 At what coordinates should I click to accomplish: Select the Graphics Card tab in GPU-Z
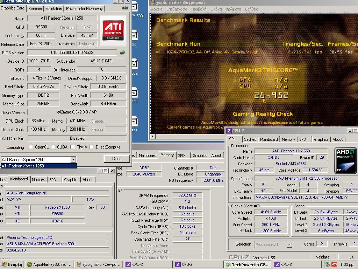(x=13, y=8)
